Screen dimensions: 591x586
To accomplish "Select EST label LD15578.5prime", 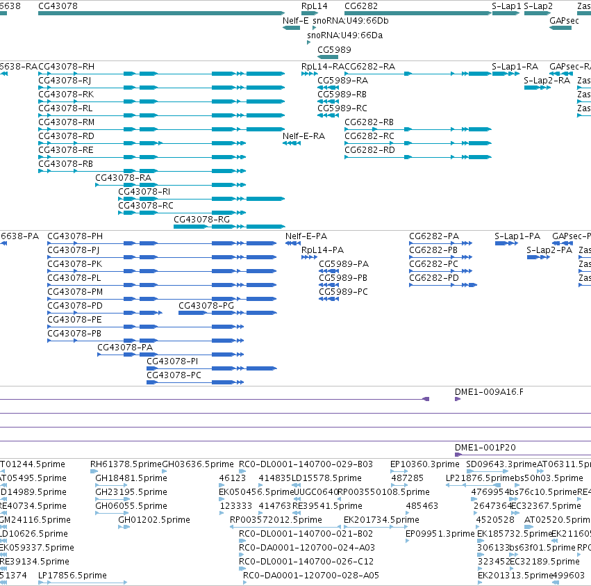I will [x=327, y=478].
